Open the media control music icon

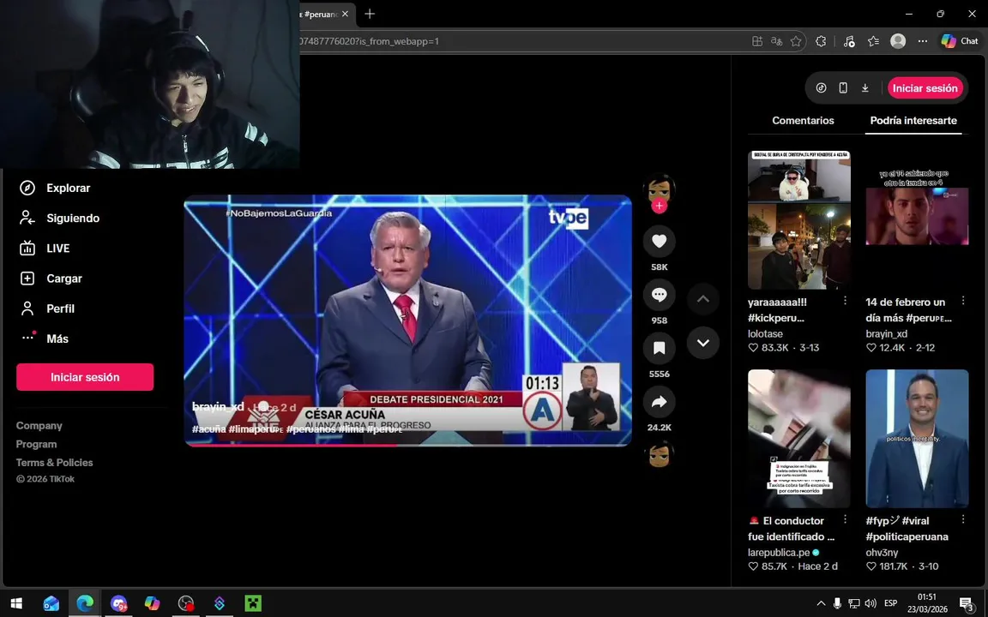(849, 41)
